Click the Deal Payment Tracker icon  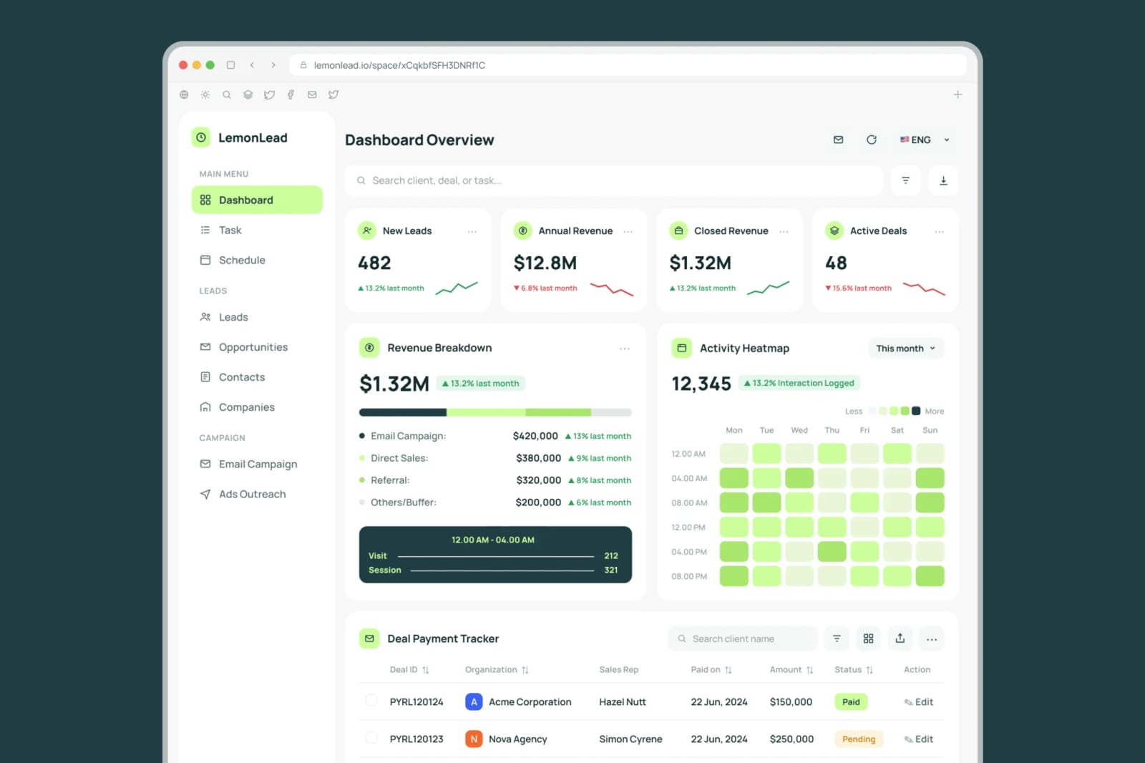click(x=369, y=638)
